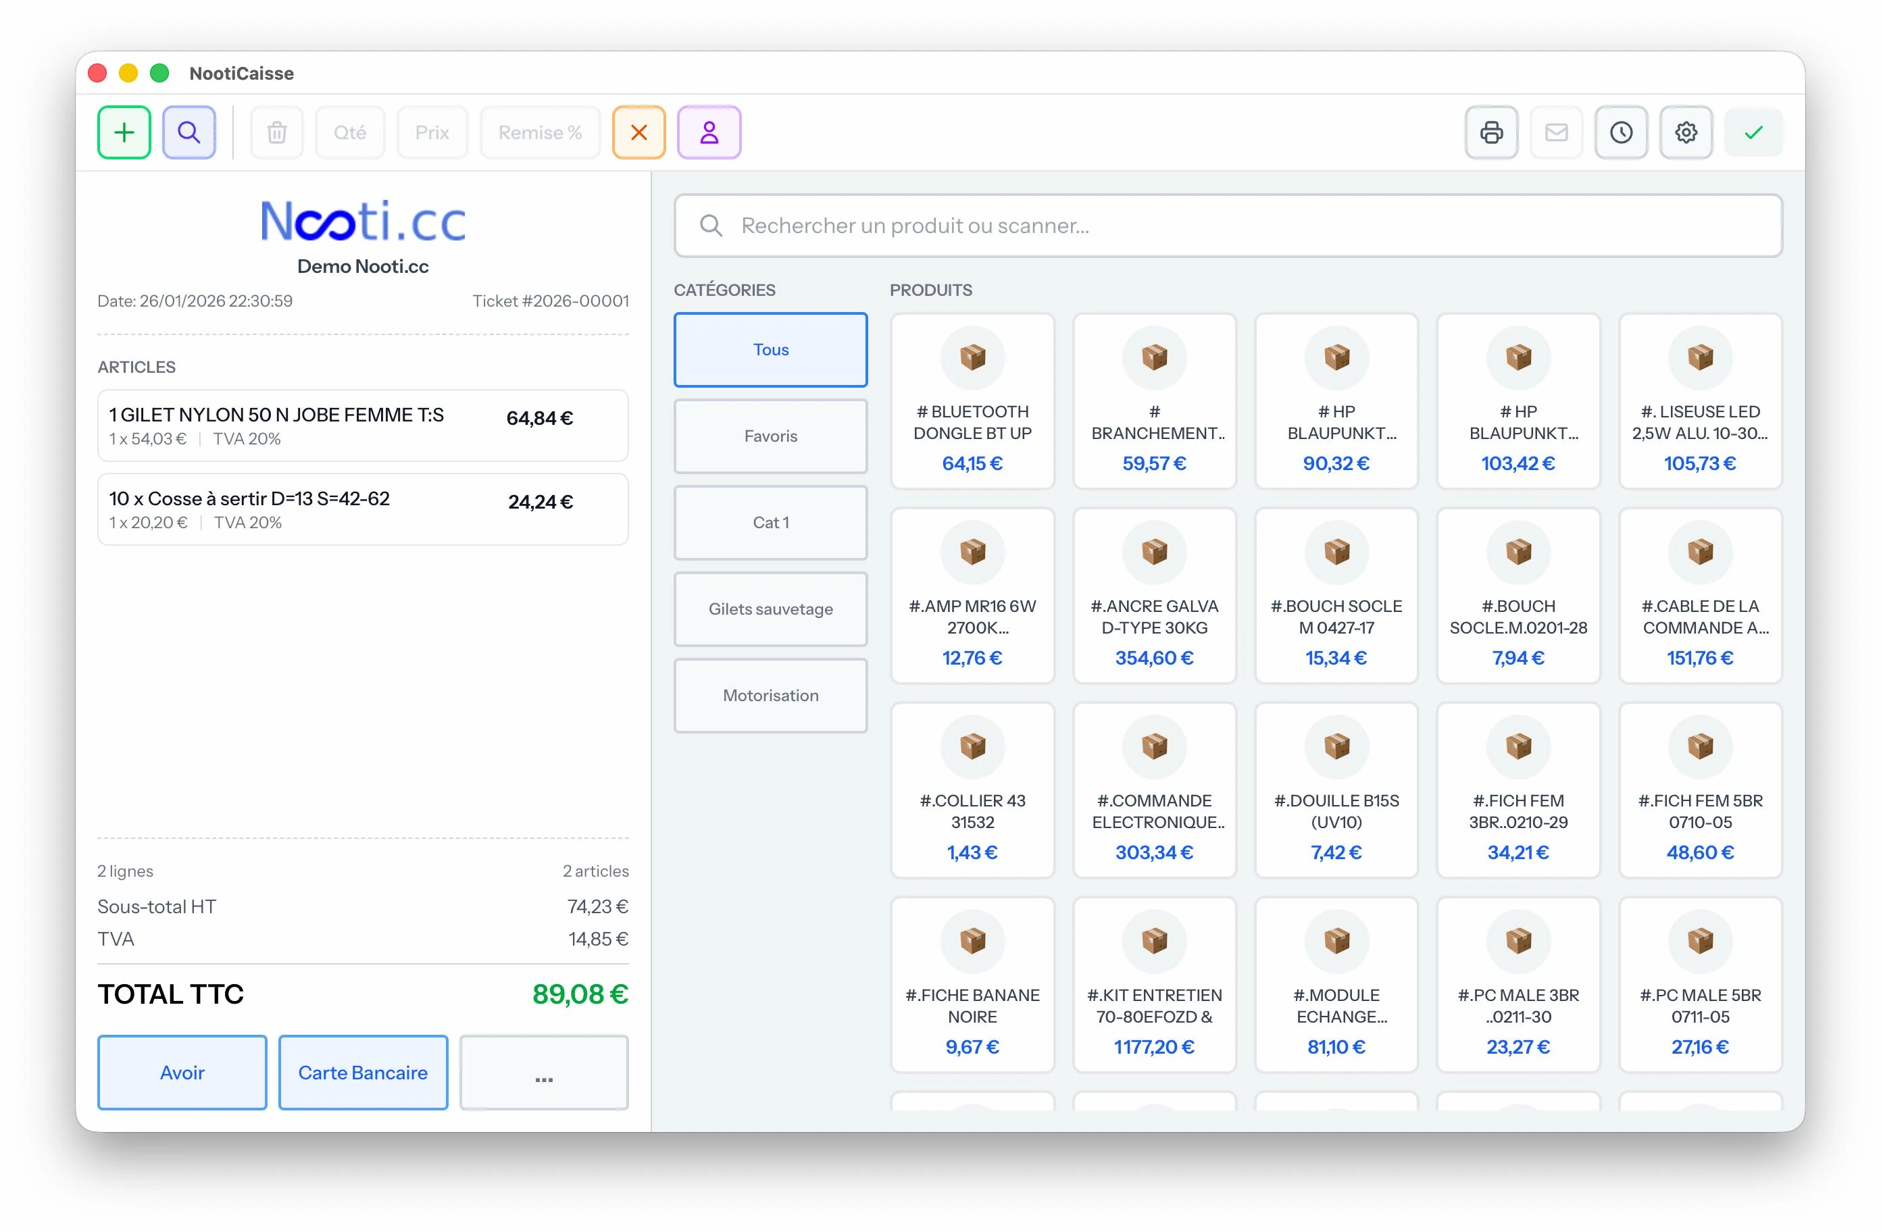Open more payment options with the ... button
The image size is (1881, 1232).
click(543, 1073)
